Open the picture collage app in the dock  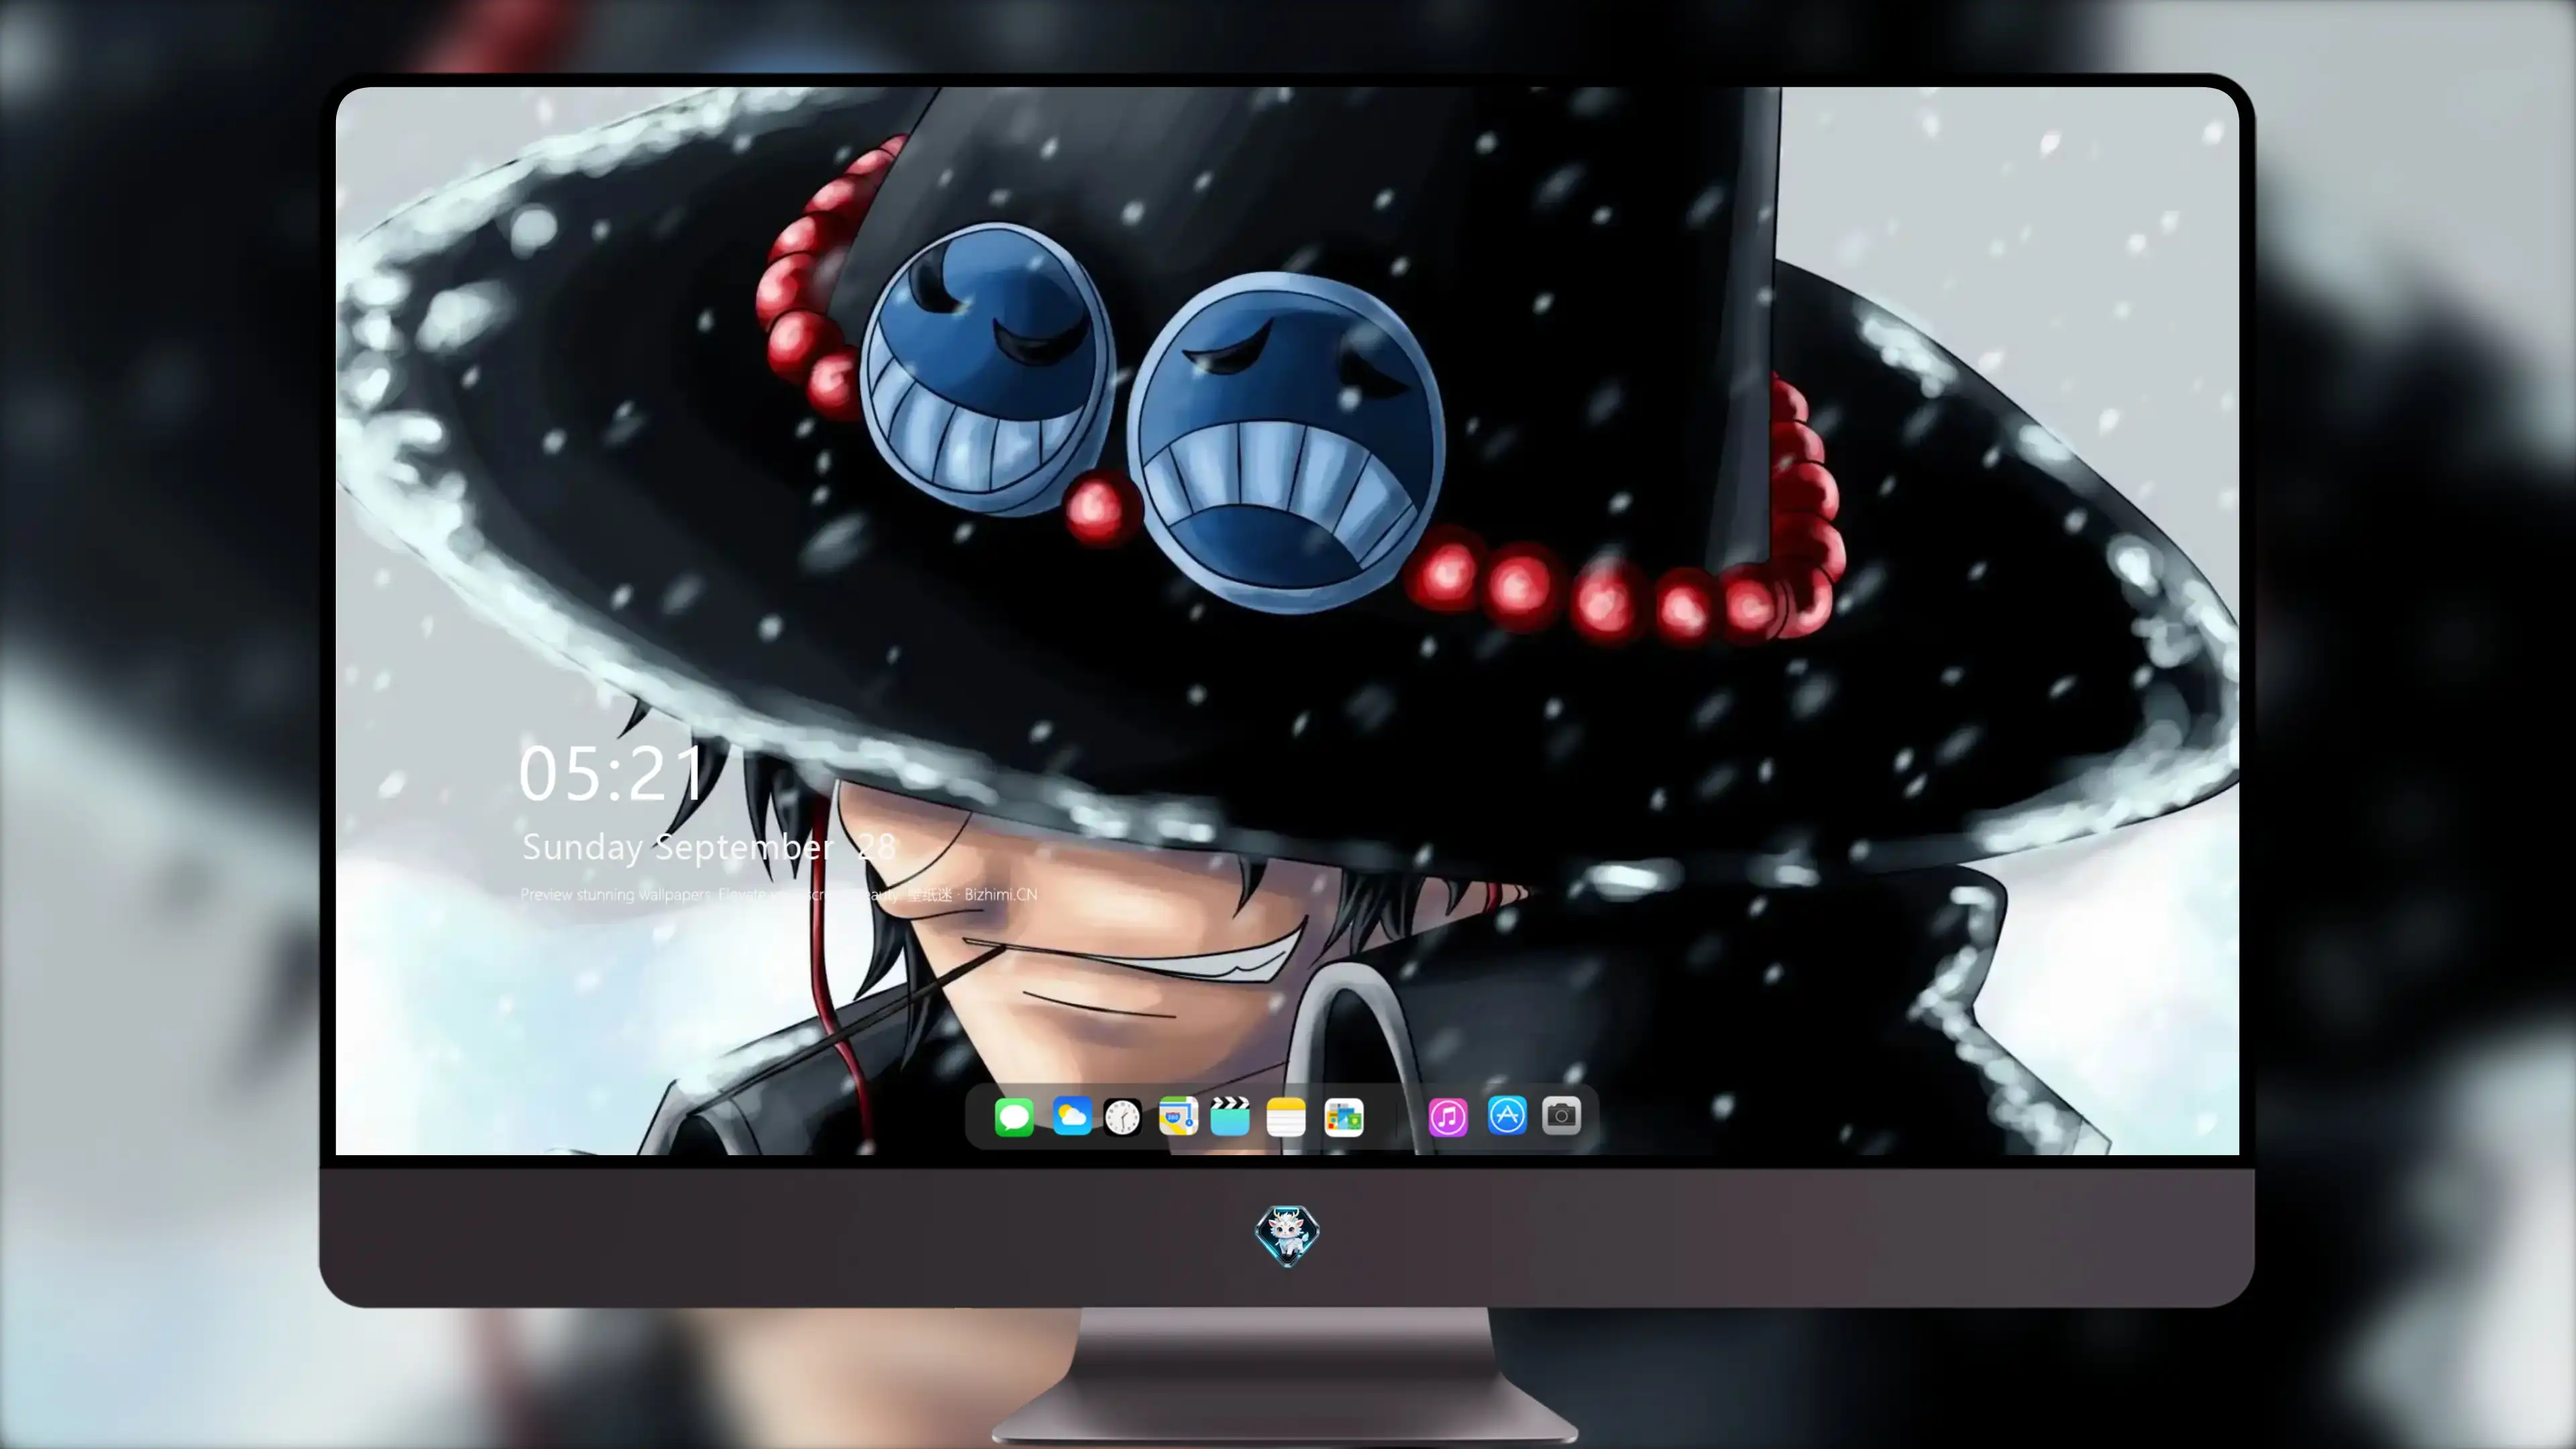(1344, 1116)
